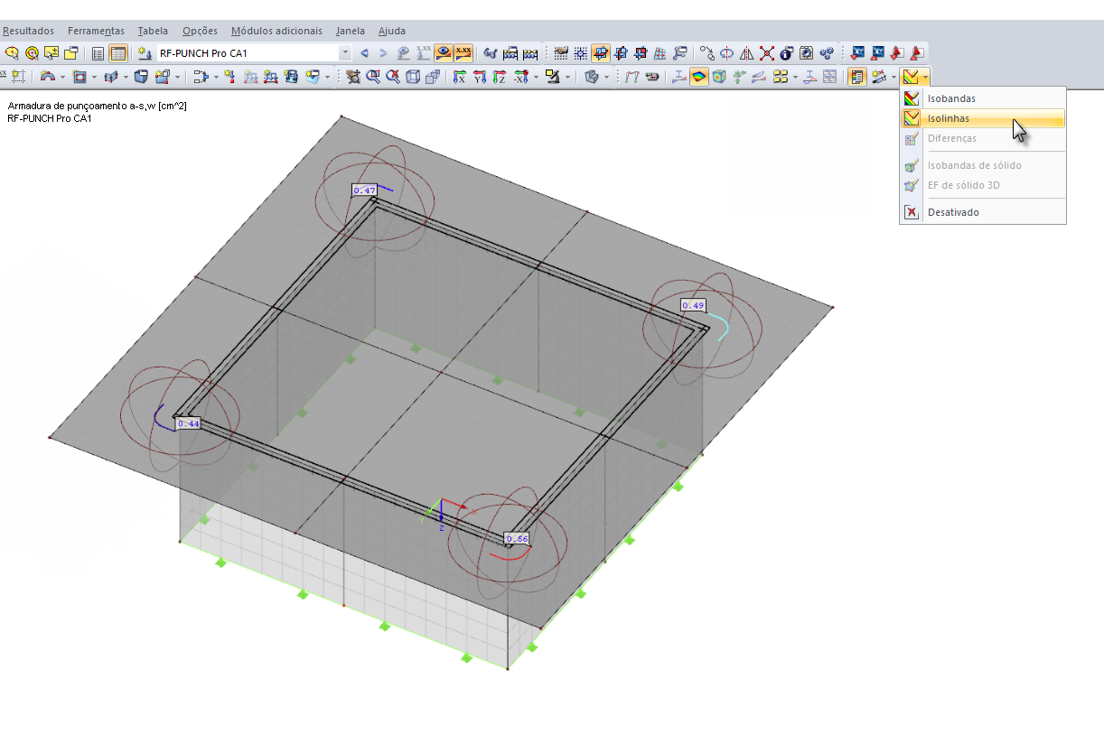1104x734 pixels.
Task: Select Desativado to turn off results display
Action: [x=983, y=212]
